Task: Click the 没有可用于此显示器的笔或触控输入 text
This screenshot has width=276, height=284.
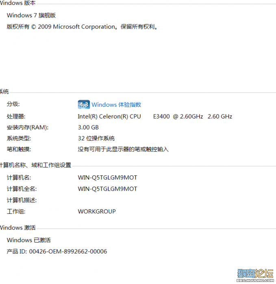Action: [123, 149]
